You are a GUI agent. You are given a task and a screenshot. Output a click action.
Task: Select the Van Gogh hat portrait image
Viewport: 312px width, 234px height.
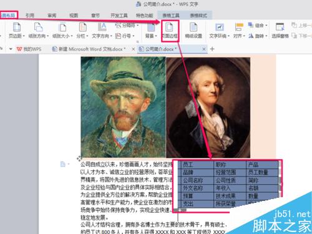click(123, 107)
